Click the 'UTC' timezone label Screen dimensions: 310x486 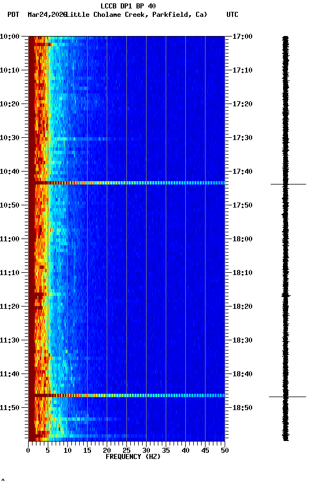[x=233, y=15]
